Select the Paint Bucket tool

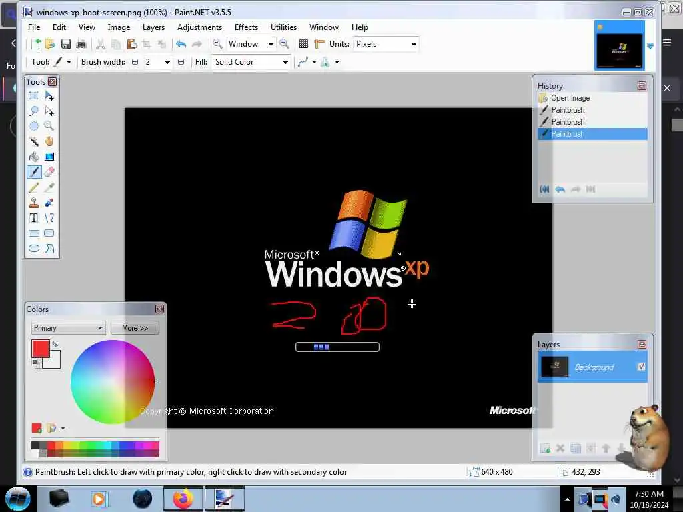(x=33, y=157)
